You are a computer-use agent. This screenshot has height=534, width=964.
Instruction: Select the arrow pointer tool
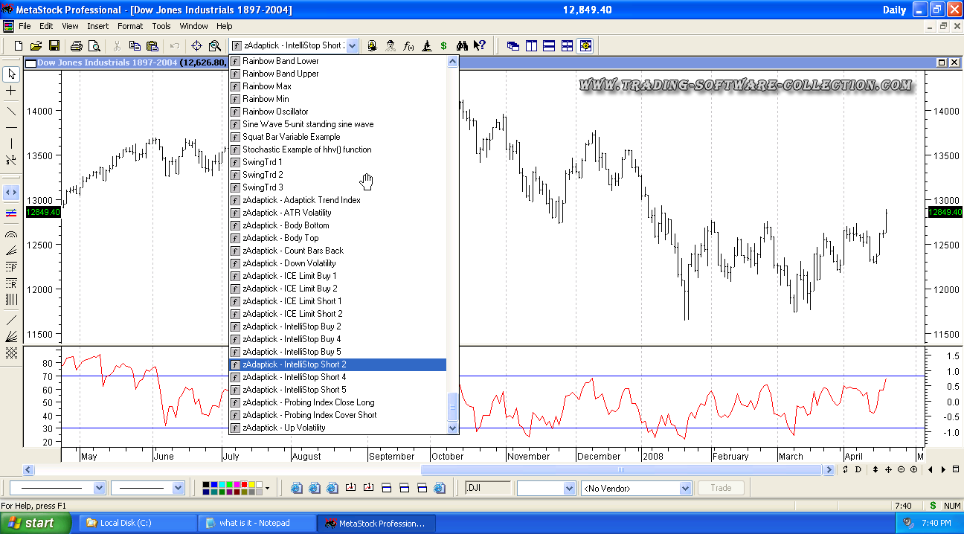tap(11, 74)
